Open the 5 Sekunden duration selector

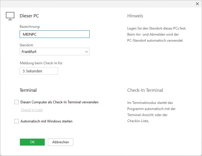pyautogui.click(x=39, y=71)
